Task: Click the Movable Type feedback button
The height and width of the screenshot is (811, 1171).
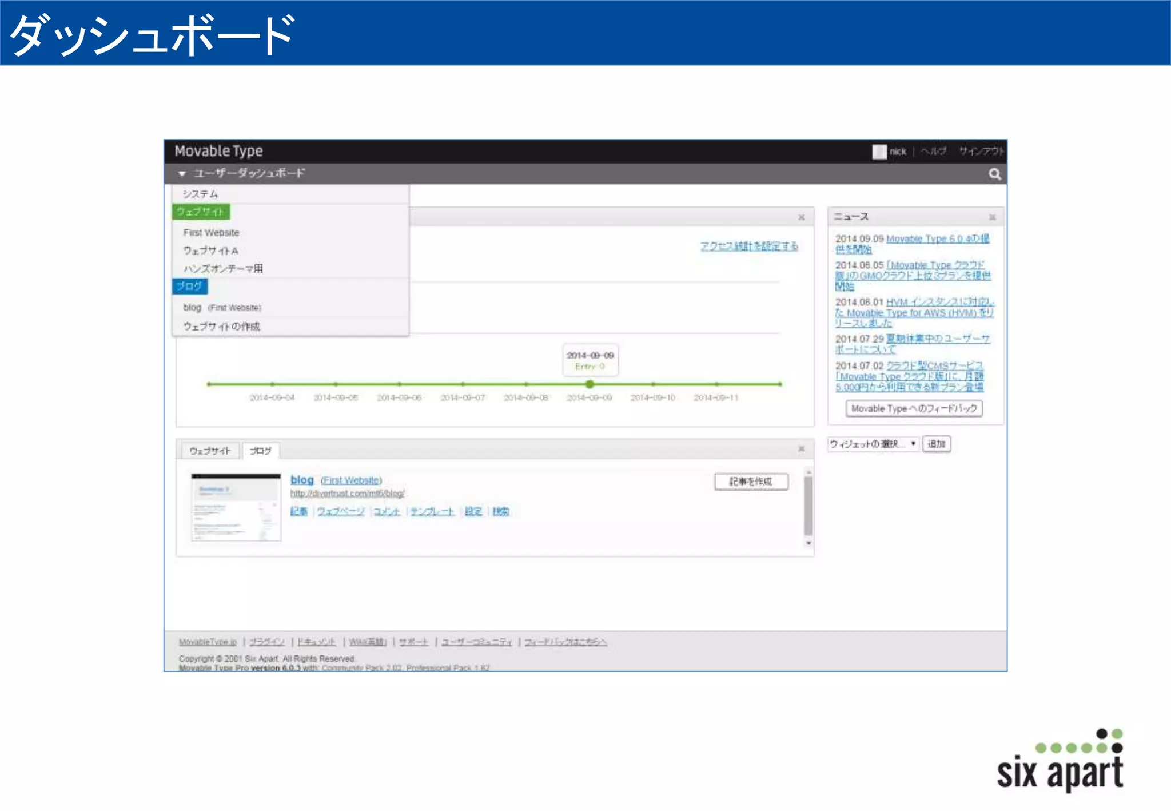Action: (x=913, y=408)
